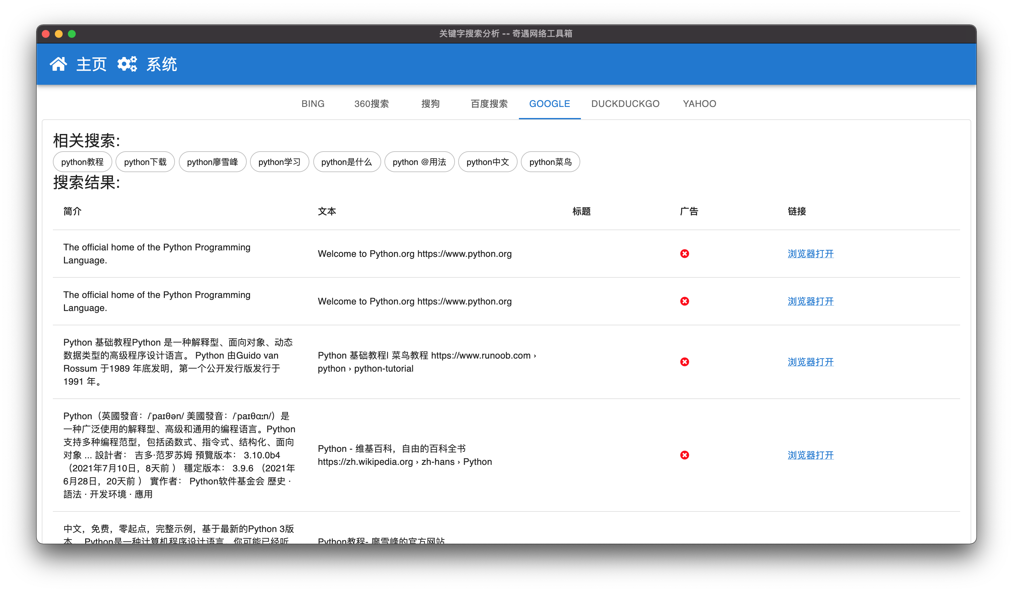Click the python教程 related search chip
The image size is (1013, 592).
pos(82,162)
